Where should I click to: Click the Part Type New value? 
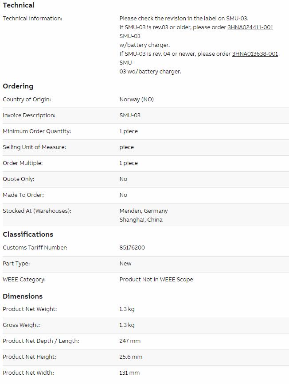(125, 264)
